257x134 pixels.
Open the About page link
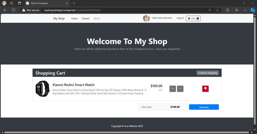click(x=97, y=18)
